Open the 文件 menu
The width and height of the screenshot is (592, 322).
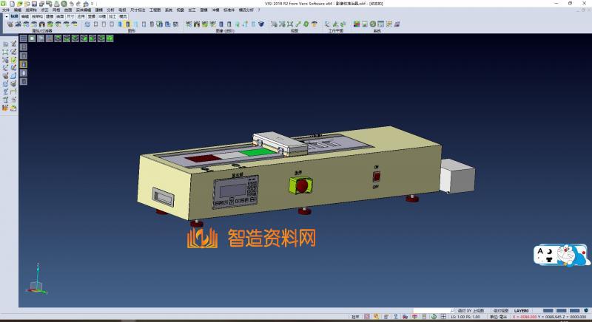[x=6, y=10]
